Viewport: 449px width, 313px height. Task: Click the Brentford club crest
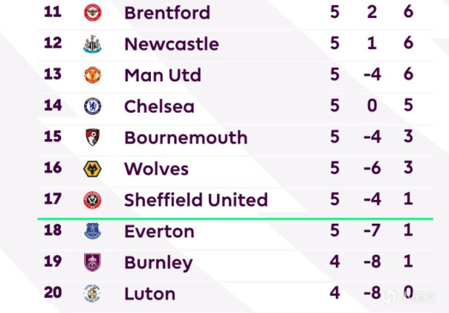[93, 12]
